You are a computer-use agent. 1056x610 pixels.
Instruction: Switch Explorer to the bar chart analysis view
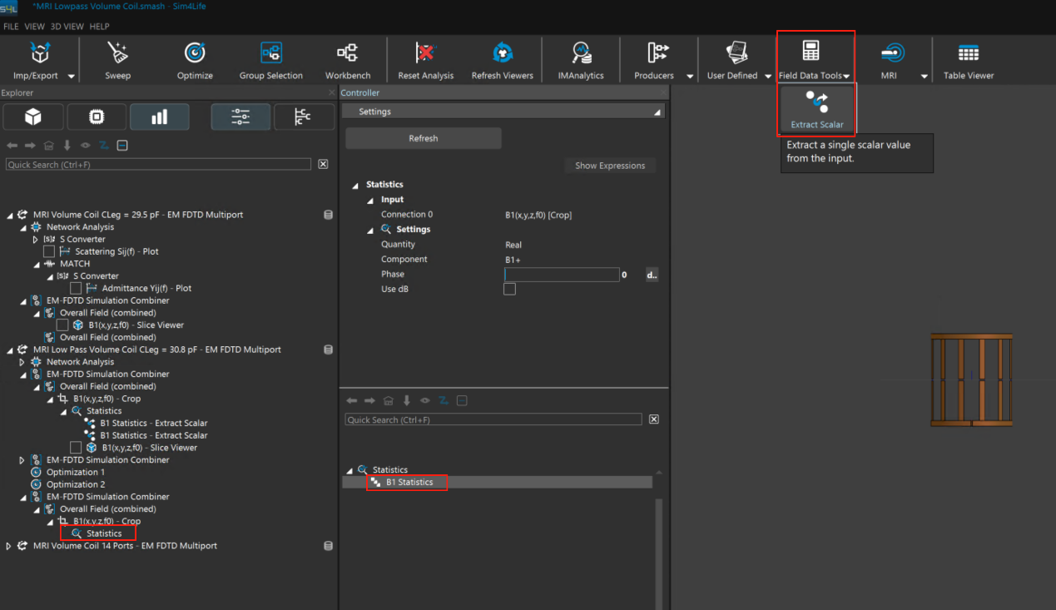coord(159,117)
